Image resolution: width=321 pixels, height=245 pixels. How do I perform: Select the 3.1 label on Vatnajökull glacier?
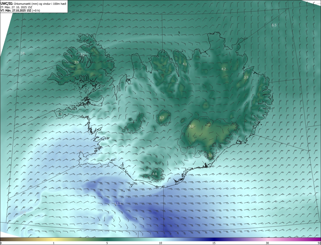(191, 127)
